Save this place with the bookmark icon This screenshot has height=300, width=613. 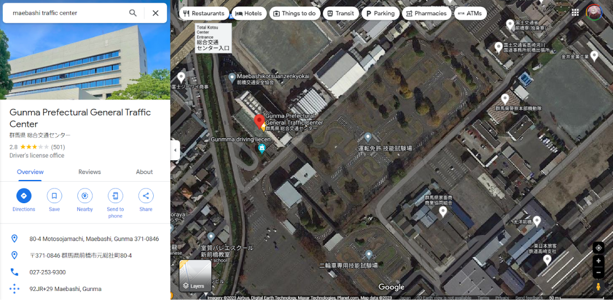[x=54, y=196]
